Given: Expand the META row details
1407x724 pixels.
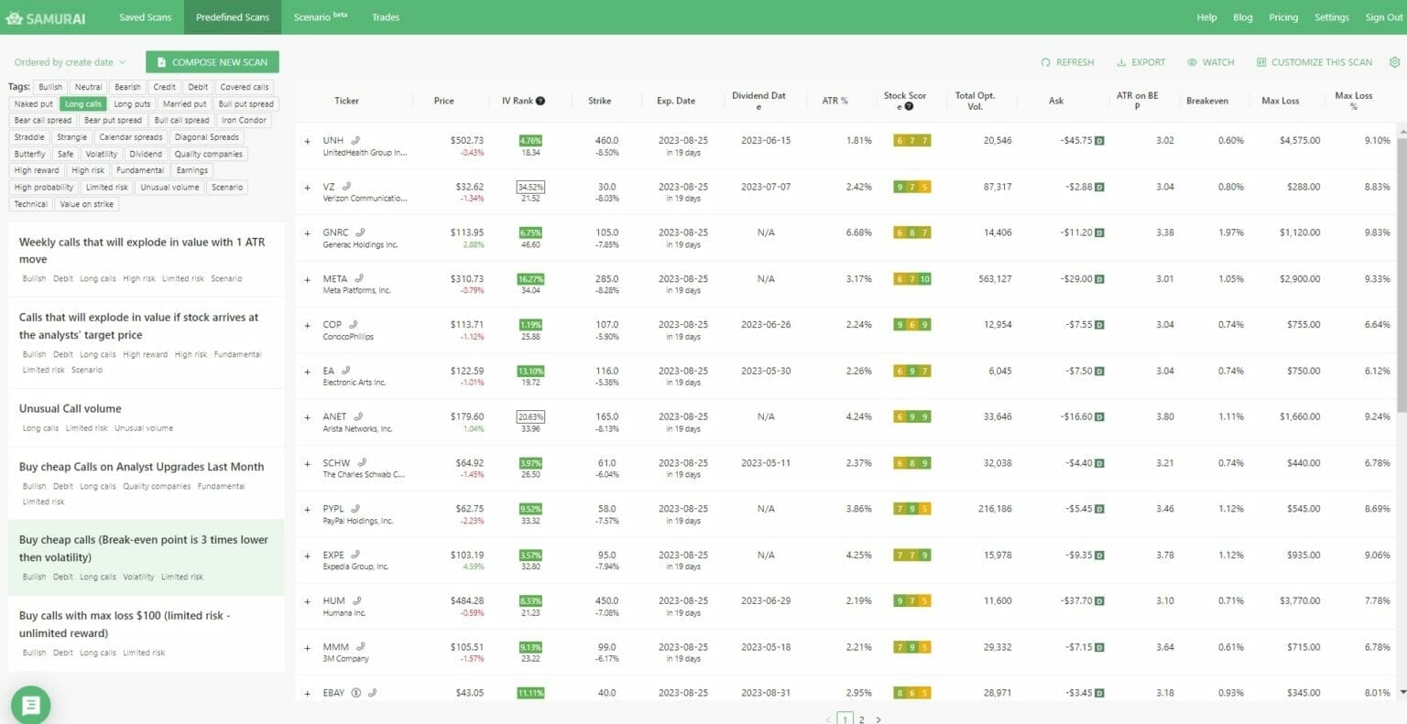Looking at the screenshot, I should point(307,278).
